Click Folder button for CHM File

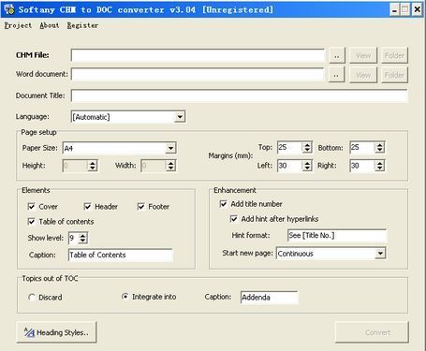tap(394, 56)
